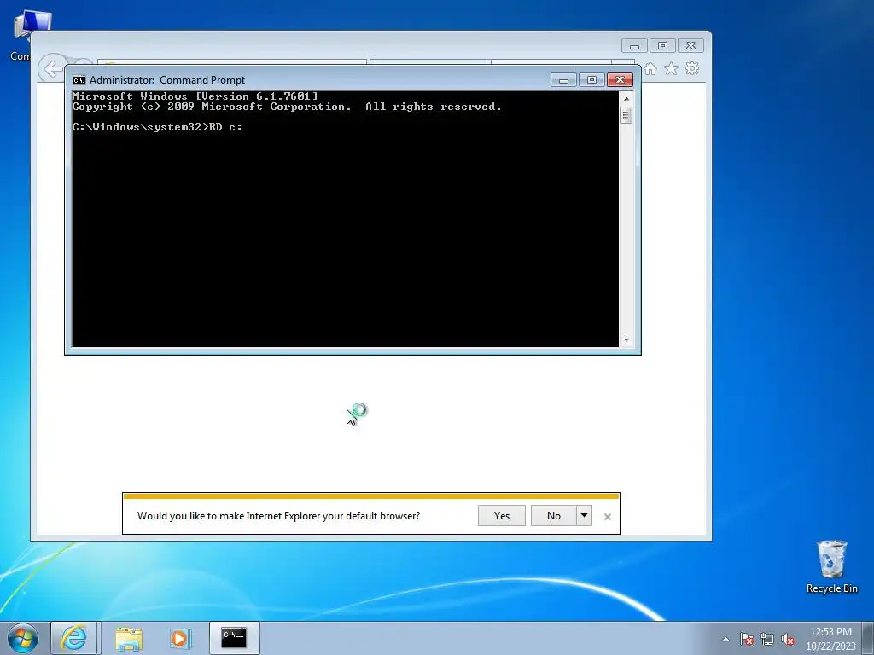Click Yes on default browser prompt
The width and height of the screenshot is (874, 655).
pyautogui.click(x=502, y=516)
